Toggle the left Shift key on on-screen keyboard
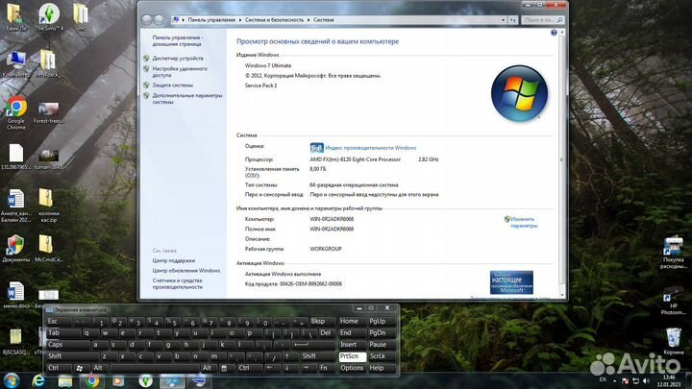 pyautogui.click(x=72, y=356)
